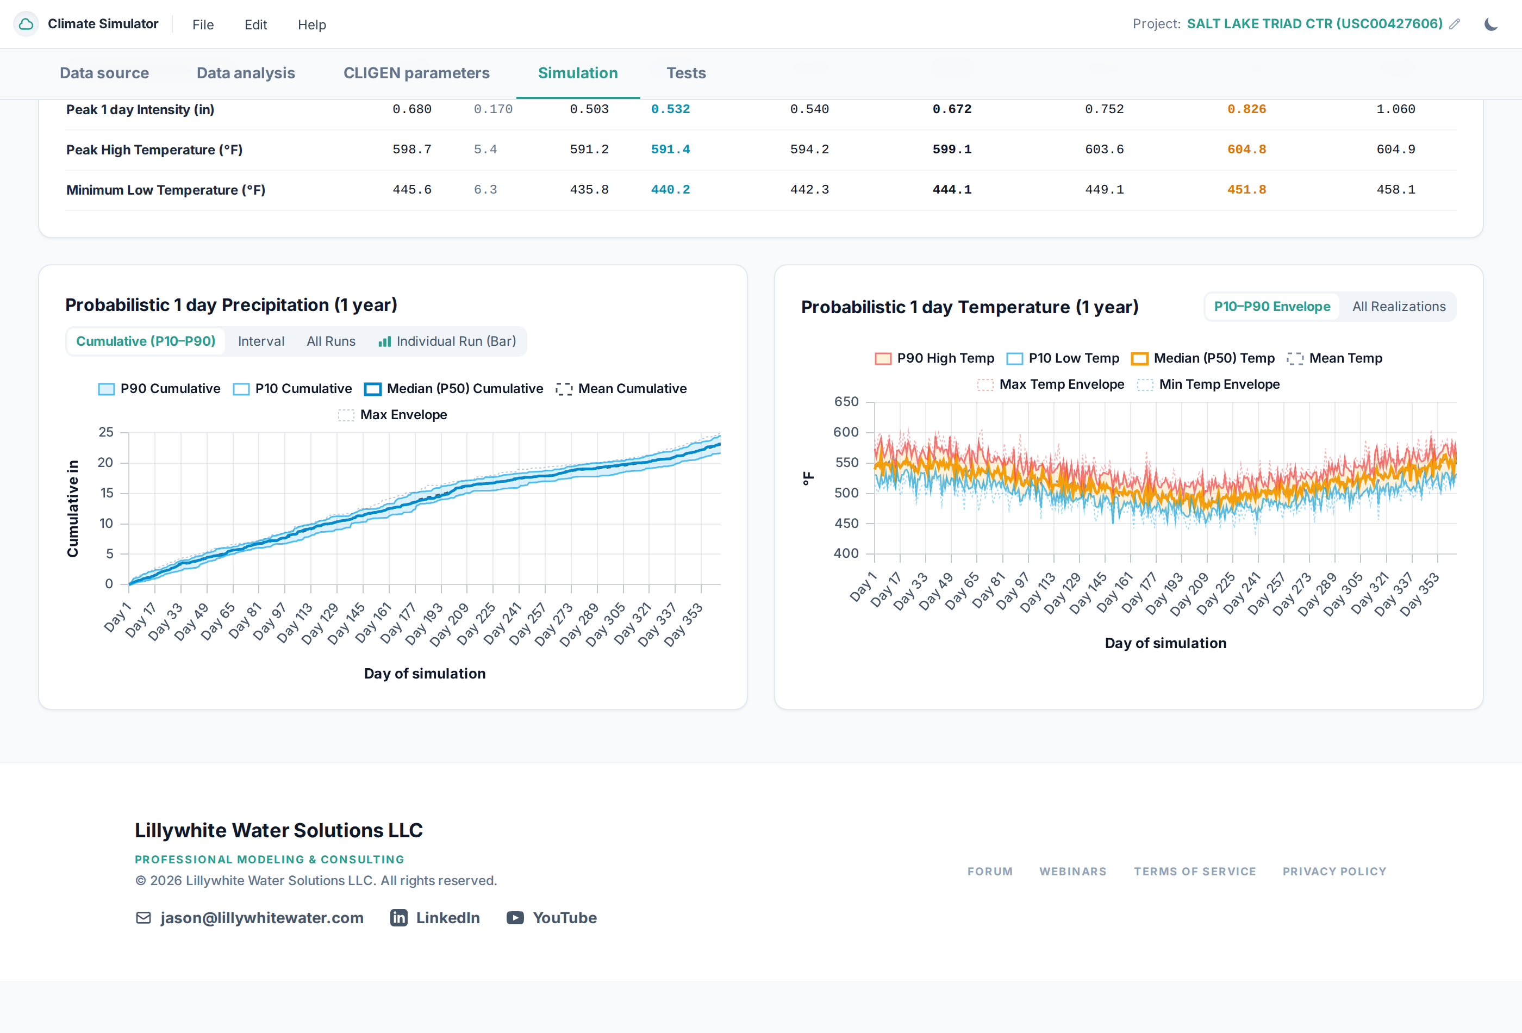The image size is (1522, 1033).
Task: Switch precipitation chart to Interval view
Action: (x=261, y=341)
